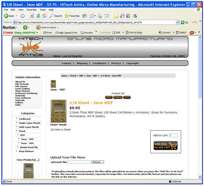The height and width of the screenshot is (186, 204).
Task: Open the Norton logo dropdown arrow
Action: (x=16, y=28)
